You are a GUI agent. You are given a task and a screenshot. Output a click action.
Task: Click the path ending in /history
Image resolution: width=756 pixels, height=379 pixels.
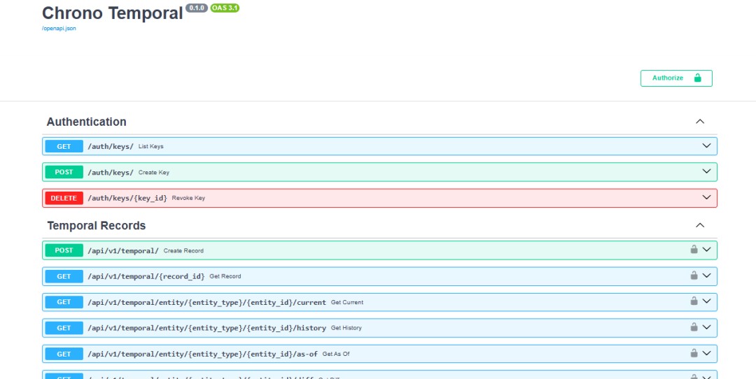[206, 328]
